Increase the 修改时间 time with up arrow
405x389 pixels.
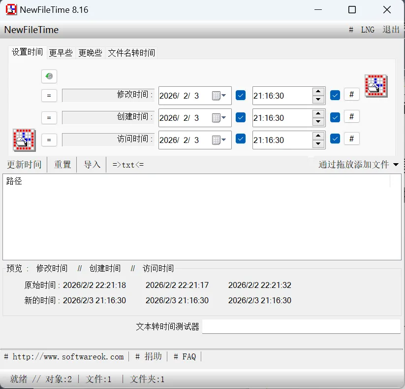(x=318, y=91)
